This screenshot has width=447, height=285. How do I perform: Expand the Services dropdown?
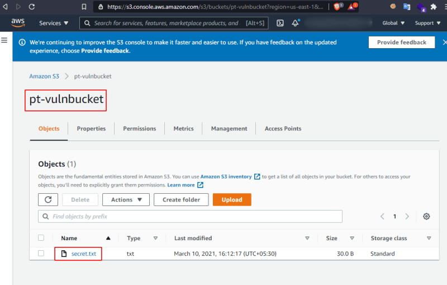[x=54, y=23]
